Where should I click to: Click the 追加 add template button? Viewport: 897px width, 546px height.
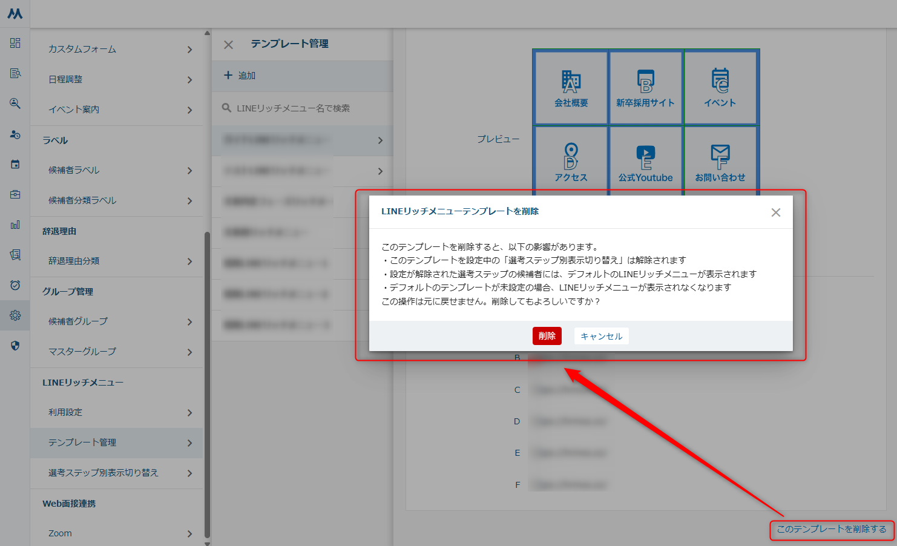pos(240,76)
